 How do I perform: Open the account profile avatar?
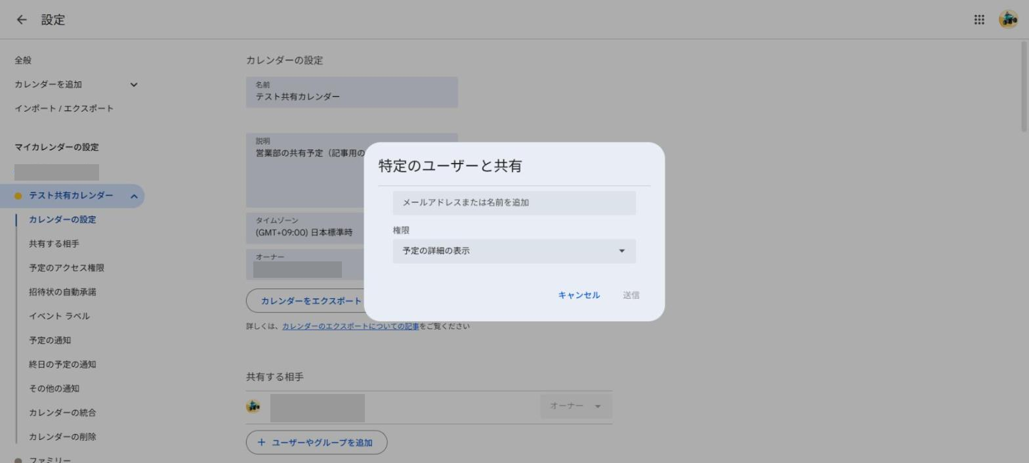coord(1008,20)
